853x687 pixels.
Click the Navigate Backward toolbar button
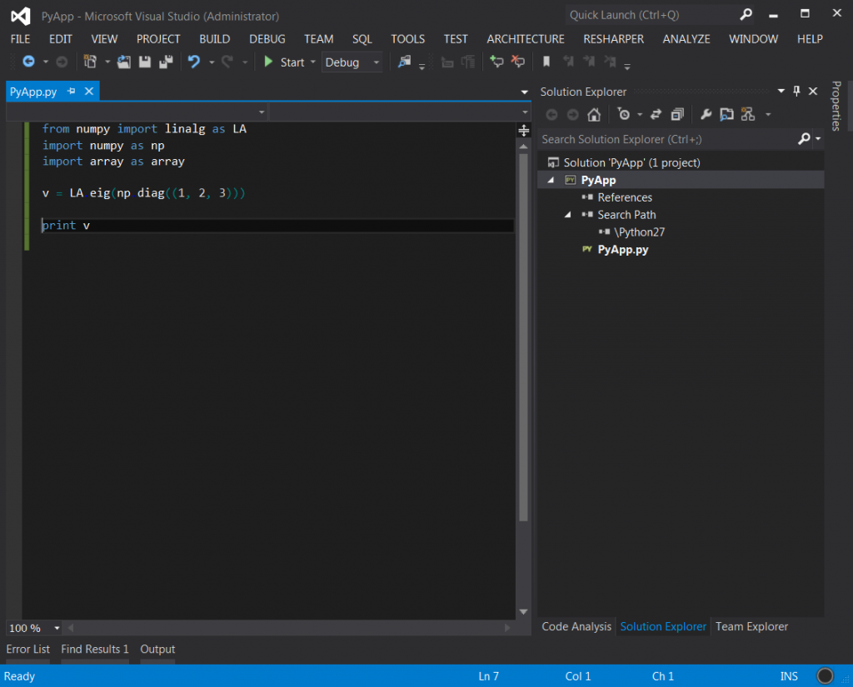[x=29, y=62]
